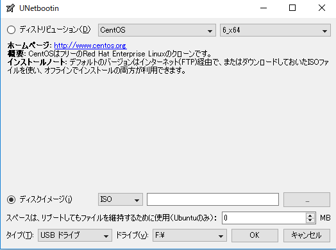Click the ドライブ(v) label

(132, 235)
